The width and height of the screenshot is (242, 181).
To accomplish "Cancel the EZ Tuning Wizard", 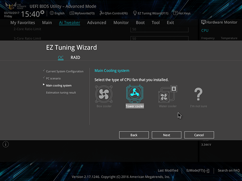I will pos(199,135).
